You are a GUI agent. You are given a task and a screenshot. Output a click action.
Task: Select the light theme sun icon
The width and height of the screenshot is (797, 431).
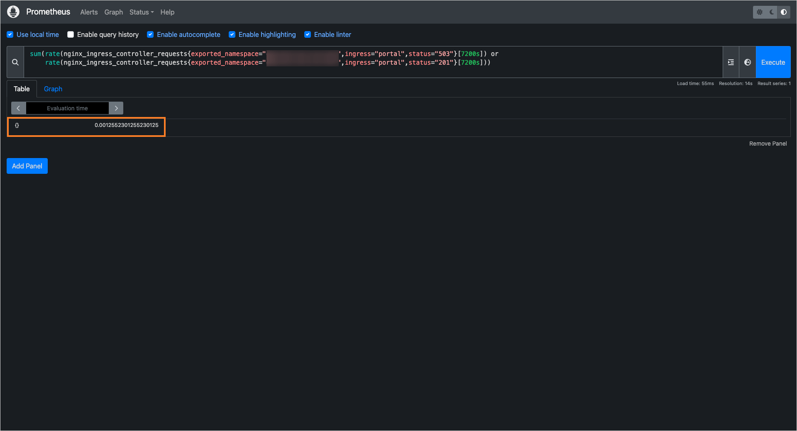(x=760, y=12)
